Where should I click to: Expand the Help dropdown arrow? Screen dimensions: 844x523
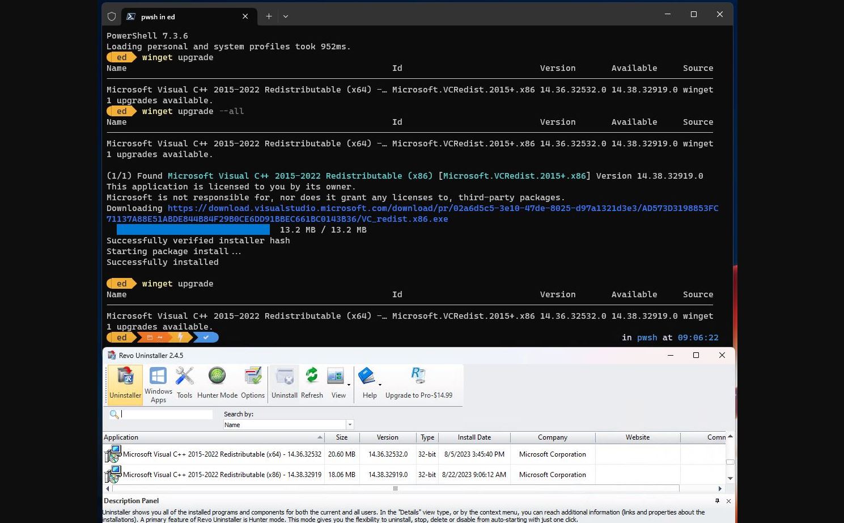(380, 385)
